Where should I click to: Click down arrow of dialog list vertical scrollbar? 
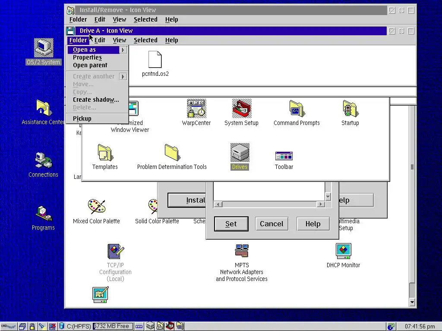click(x=328, y=196)
